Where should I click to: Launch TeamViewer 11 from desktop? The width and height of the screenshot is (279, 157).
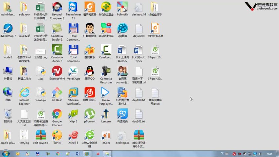[x=73, y=11]
